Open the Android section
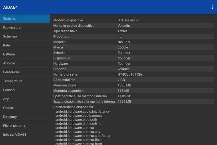This screenshot has height=145, width=217. [x=25, y=63]
